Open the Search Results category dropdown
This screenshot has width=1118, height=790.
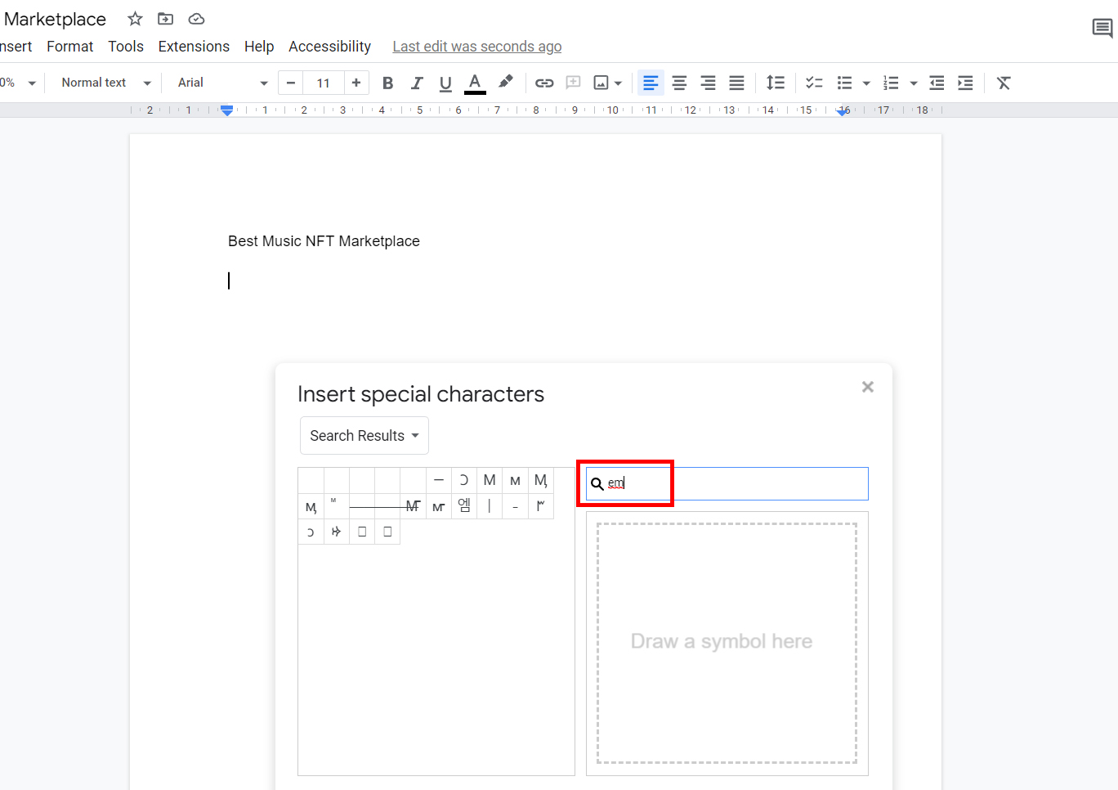(364, 435)
